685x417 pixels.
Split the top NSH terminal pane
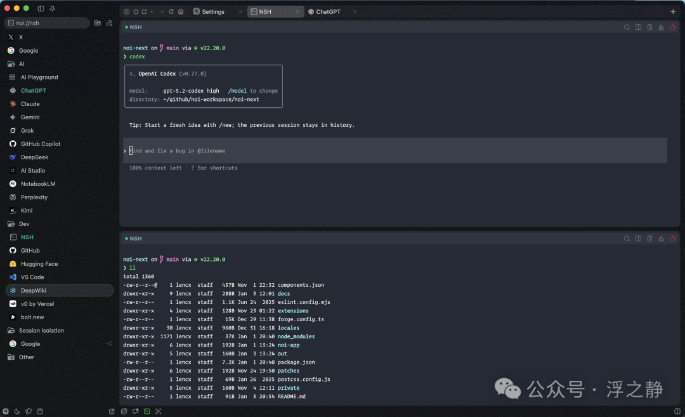click(x=638, y=27)
